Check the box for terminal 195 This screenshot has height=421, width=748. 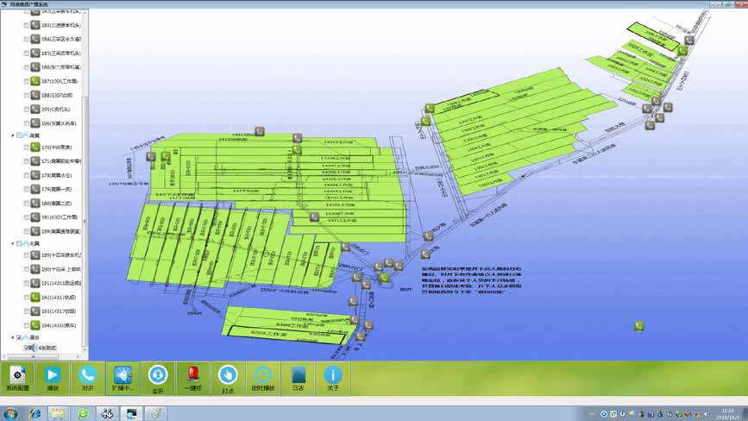tap(26, 110)
